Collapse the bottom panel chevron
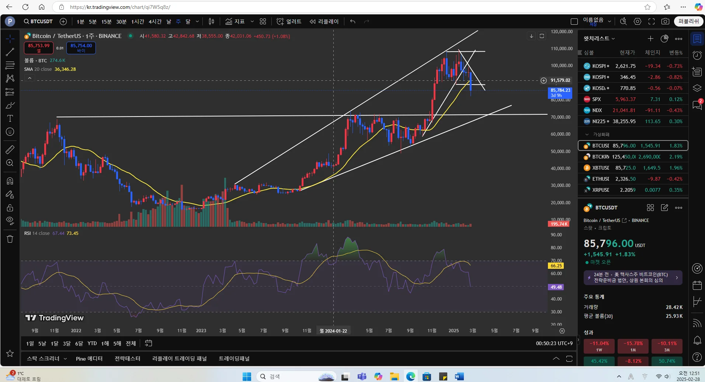Viewport: 705px width, 382px height. pyautogui.click(x=556, y=358)
